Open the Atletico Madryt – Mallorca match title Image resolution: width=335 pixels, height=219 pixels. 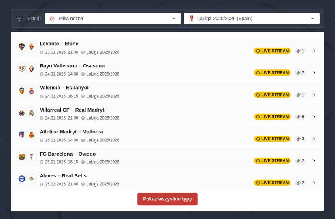71,132
